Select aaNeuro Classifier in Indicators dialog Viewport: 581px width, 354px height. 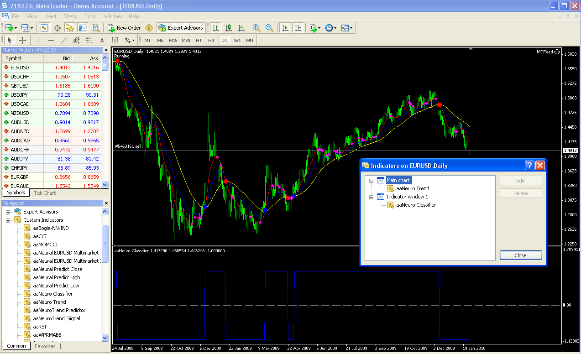click(416, 205)
